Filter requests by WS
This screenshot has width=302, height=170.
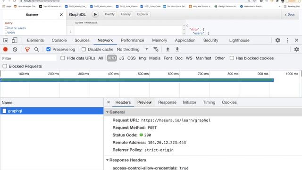coord(189,58)
